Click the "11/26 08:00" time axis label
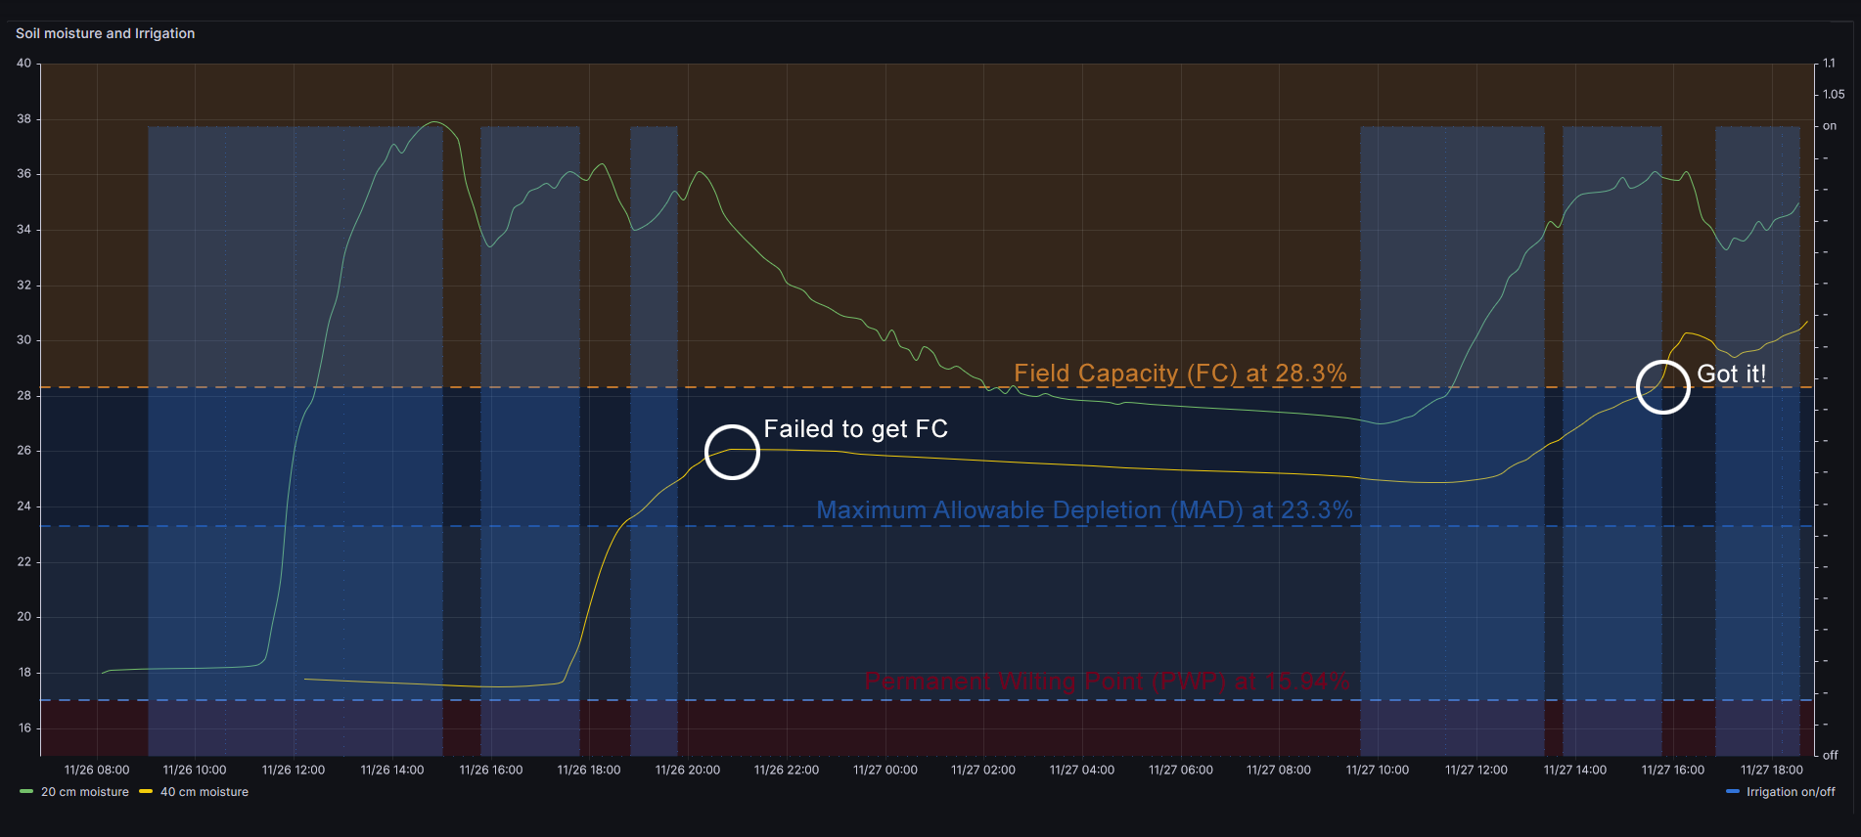 (96, 771)
